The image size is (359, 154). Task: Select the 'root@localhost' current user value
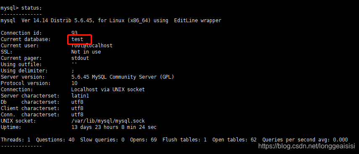pyautogui.click(x=92, y=46)
